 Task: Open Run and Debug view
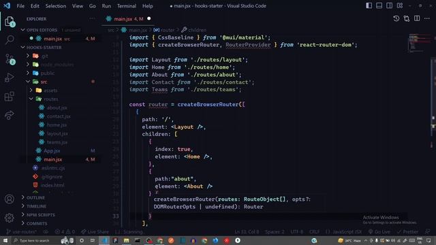point(10,78)
